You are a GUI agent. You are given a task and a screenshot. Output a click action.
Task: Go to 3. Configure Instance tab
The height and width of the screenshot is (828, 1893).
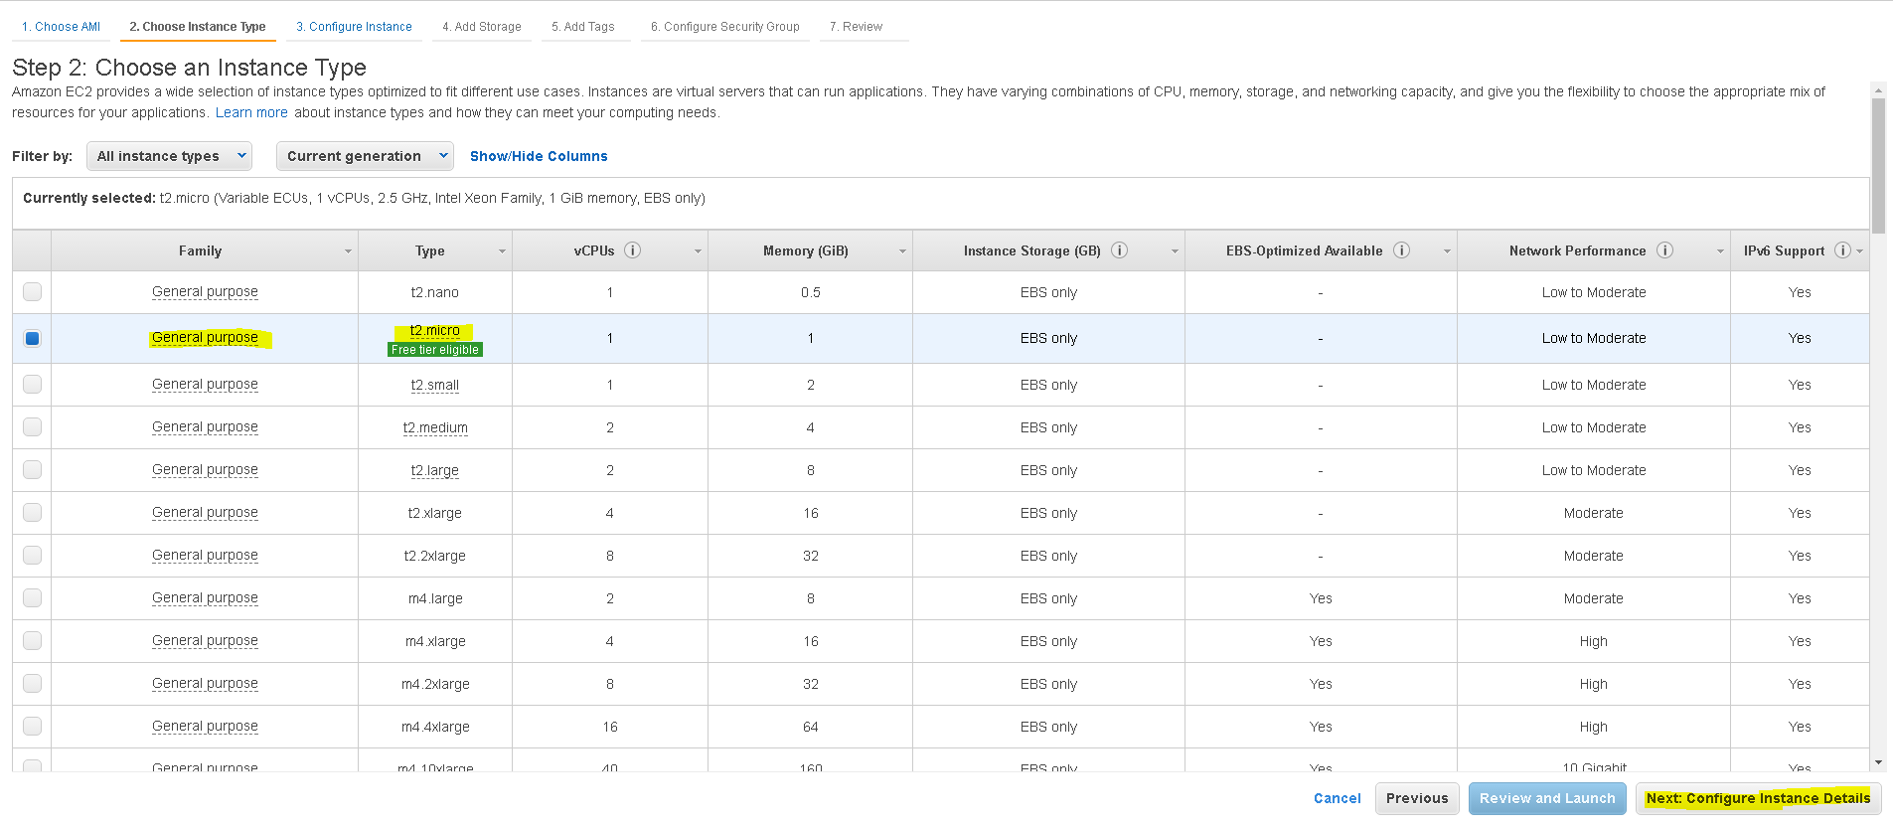point(354,27)
